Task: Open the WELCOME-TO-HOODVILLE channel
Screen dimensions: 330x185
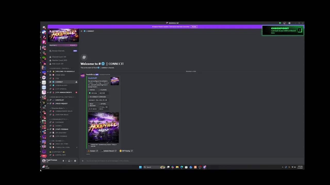Action: [63, 71]
